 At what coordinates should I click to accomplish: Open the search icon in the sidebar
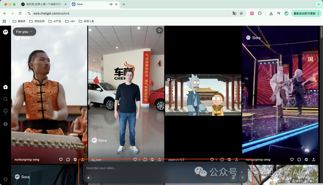(6, 99)
